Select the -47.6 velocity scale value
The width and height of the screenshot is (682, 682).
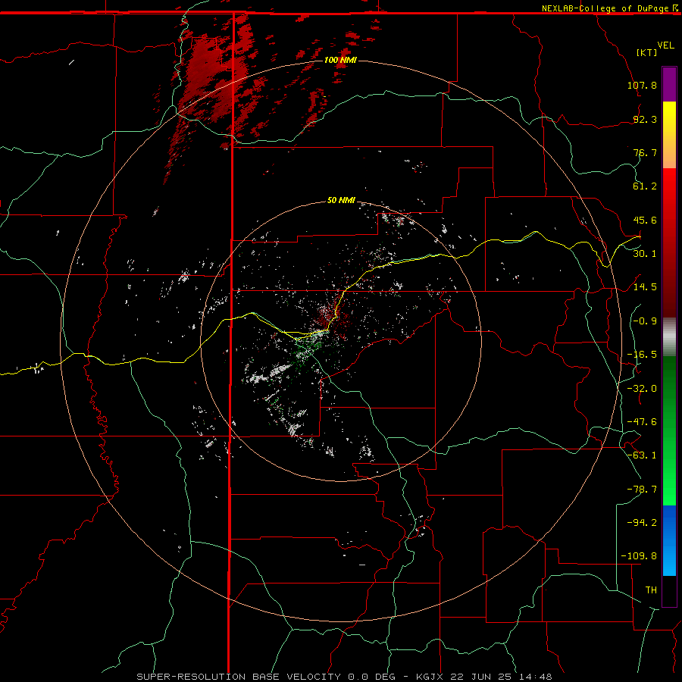(642, 422)
